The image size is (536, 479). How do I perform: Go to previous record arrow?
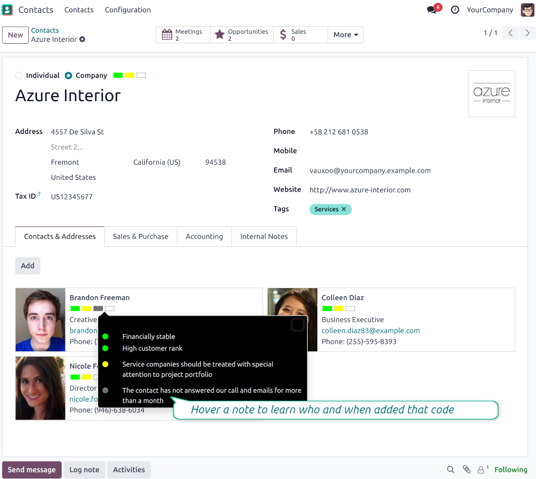[510, 33]
